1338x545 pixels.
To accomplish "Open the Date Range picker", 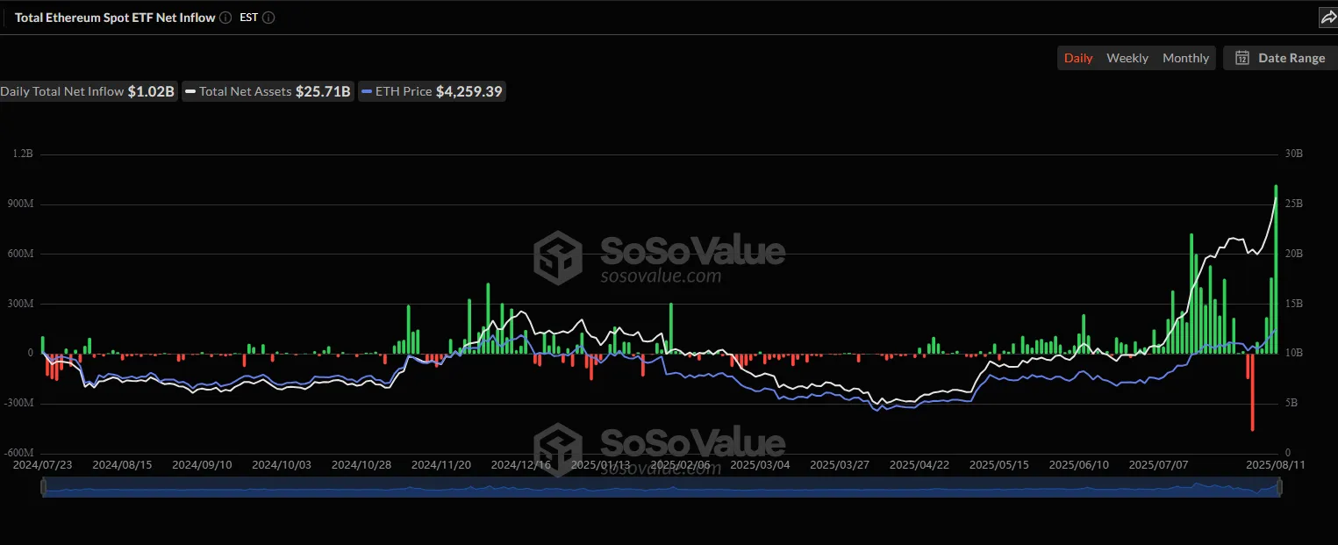I will click(x=1281, y=58).
